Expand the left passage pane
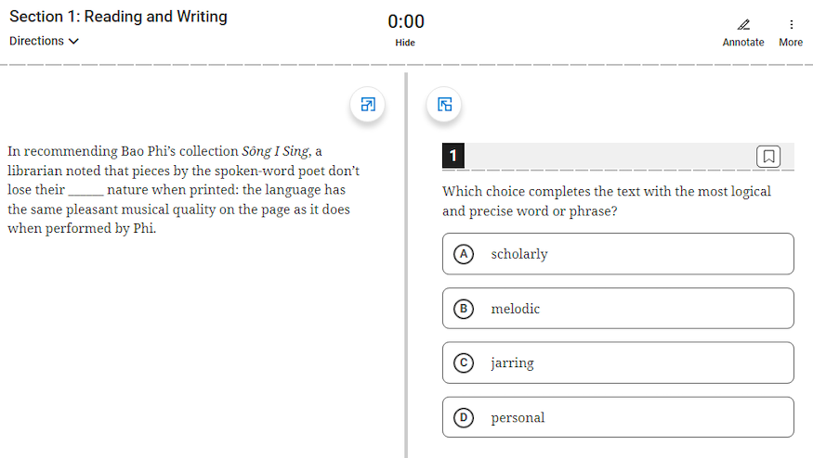The image size is (813, 458). [x=368, y=105]
